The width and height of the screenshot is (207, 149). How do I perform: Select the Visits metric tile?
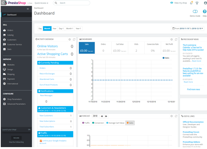click(x=136, y=48)
